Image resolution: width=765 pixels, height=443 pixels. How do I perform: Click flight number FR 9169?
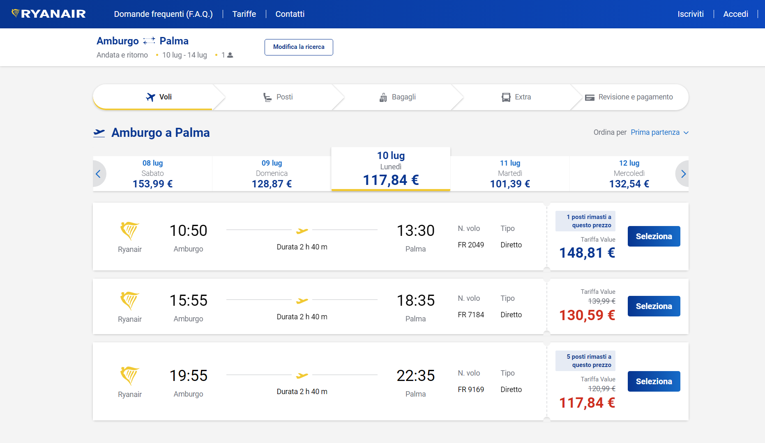[471, 390]
